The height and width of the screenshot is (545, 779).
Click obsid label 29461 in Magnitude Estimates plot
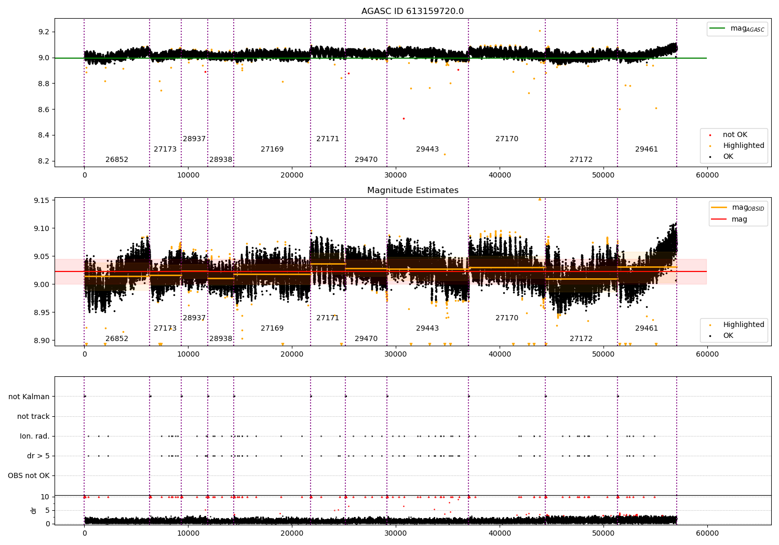click(647, 329)
